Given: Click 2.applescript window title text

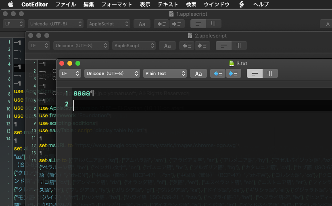Looking at the screenshot, I should (211, 35).
